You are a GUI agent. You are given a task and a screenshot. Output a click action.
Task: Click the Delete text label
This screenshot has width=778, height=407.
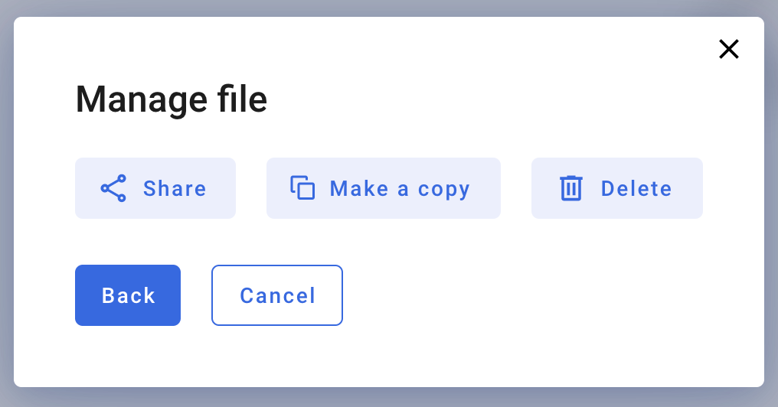click(636, 189)
